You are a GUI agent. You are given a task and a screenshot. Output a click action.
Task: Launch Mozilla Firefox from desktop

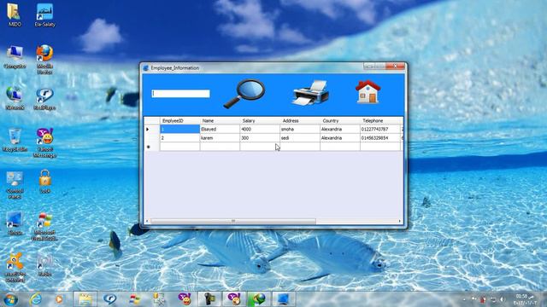(x=44, y=60)
